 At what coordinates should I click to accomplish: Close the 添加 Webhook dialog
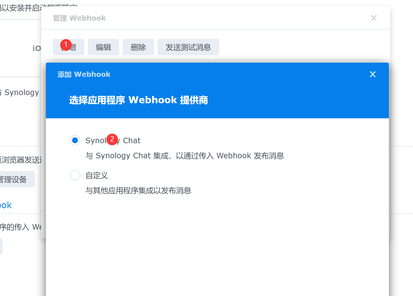[373, 74]
